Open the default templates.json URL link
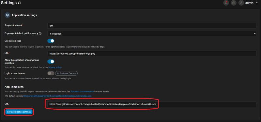261x122 pixels. [57, 96]
